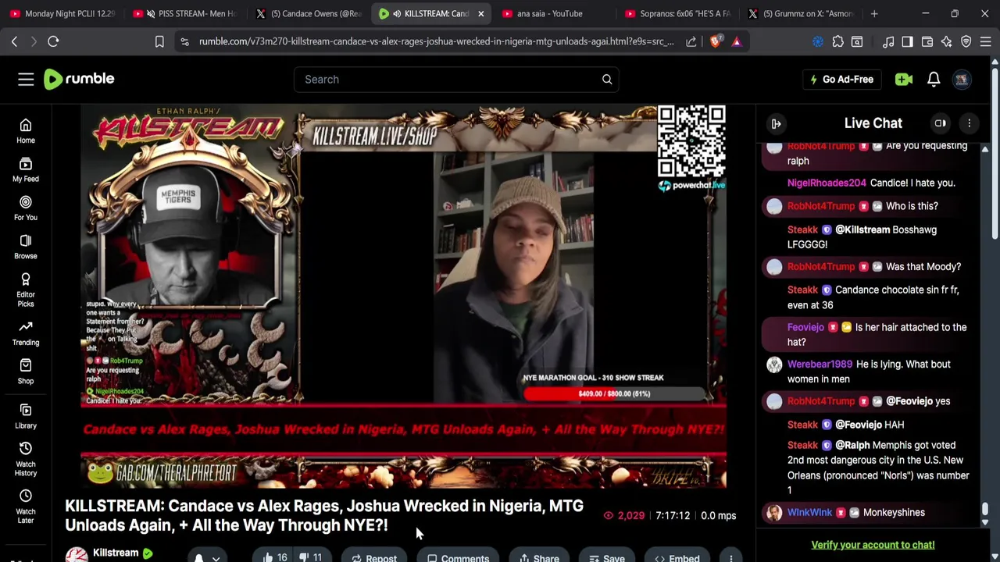Click the Brave Rewards triangle icon

click(x=737, y=41)
